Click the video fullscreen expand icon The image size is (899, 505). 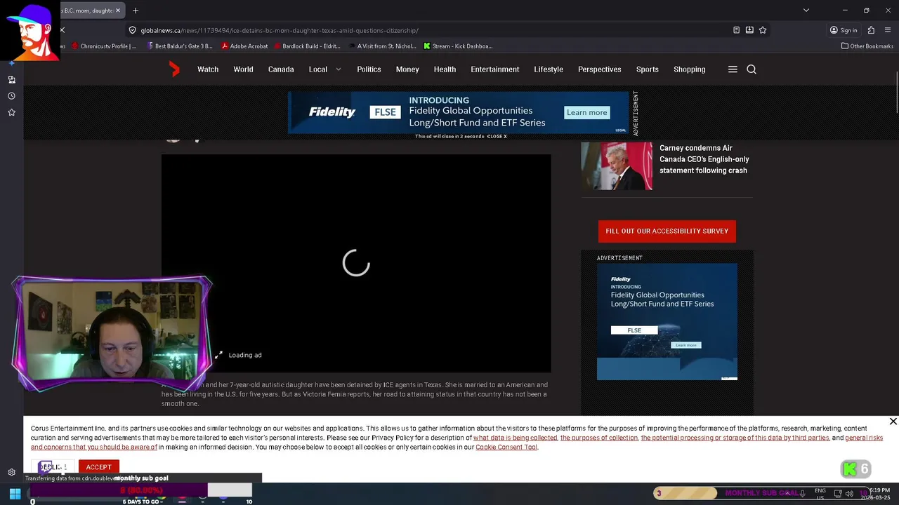218,355
